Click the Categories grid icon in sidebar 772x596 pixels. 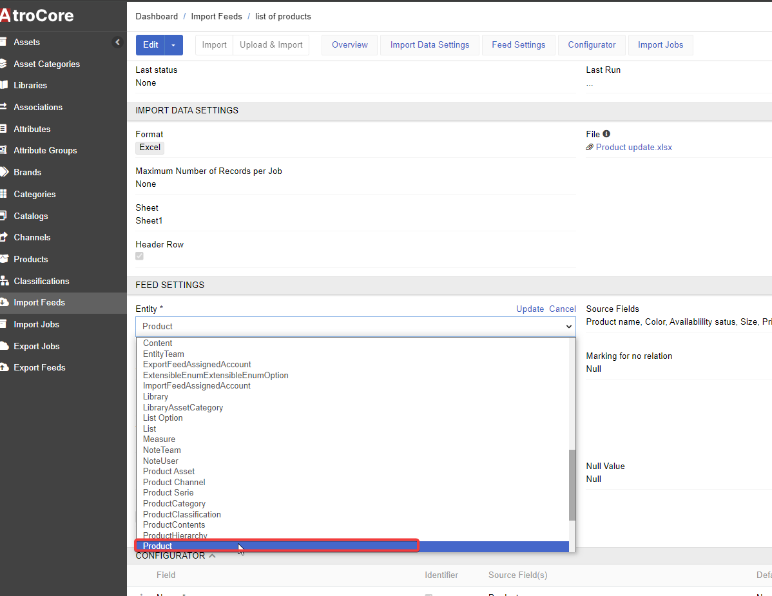click(x=4, y=194)
